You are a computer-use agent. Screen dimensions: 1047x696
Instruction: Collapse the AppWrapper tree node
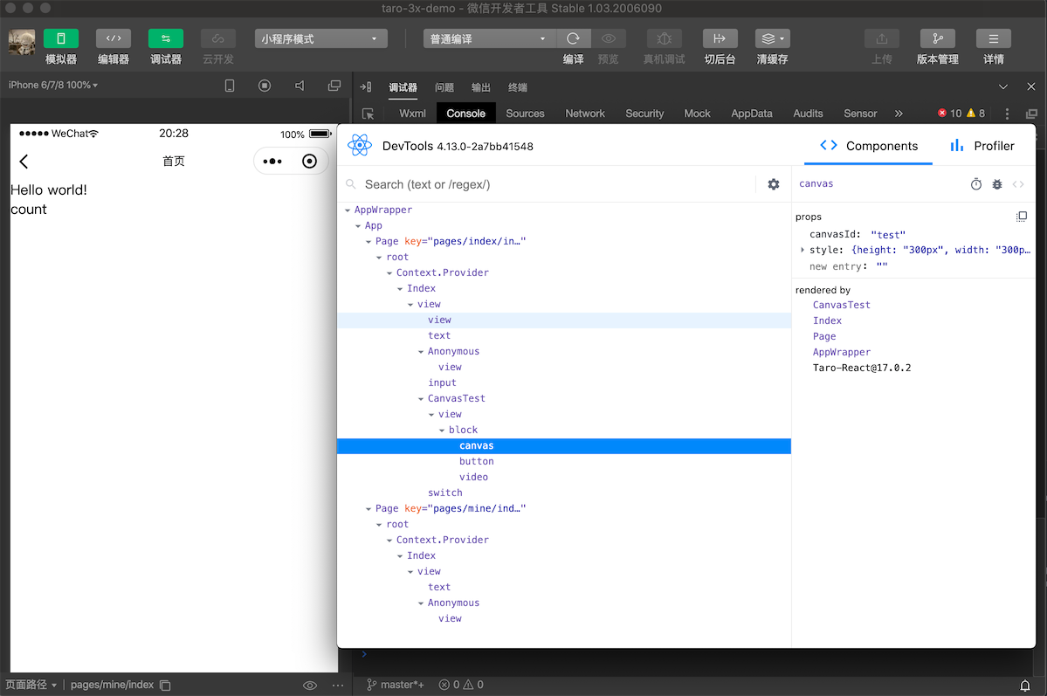pyautogui.click(x=348, y=210)
